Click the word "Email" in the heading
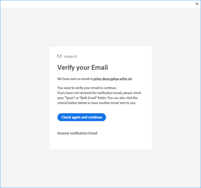Image resolution: width=201 pixels, height=188 pixels. click(99, 68)
